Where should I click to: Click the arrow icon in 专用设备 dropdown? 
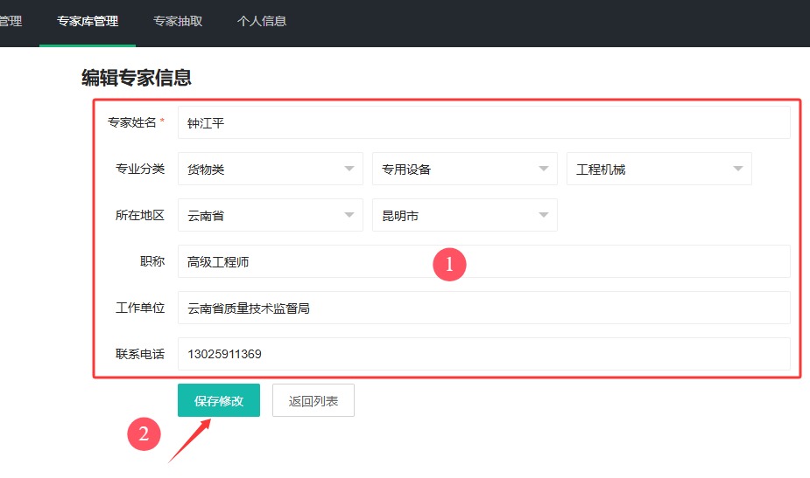(544, 169)
